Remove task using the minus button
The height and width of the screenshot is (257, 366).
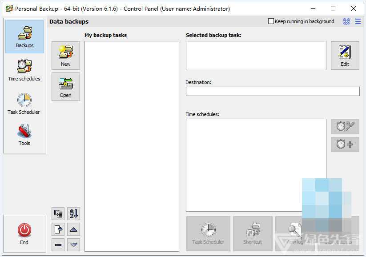(x=58, y=245)
